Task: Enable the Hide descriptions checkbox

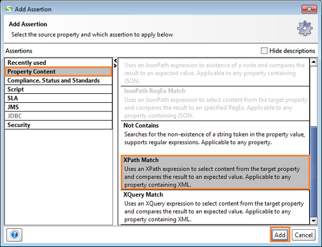Action: 264,51
